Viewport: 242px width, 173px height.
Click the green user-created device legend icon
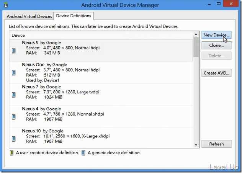click(11, 153)
